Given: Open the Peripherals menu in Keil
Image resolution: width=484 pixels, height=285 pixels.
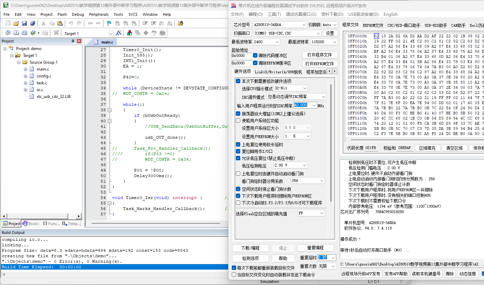Looking at the screenshot, I should [99, 14].
